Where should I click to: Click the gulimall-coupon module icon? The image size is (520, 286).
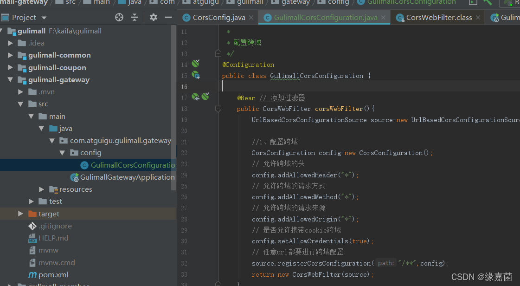22,68
